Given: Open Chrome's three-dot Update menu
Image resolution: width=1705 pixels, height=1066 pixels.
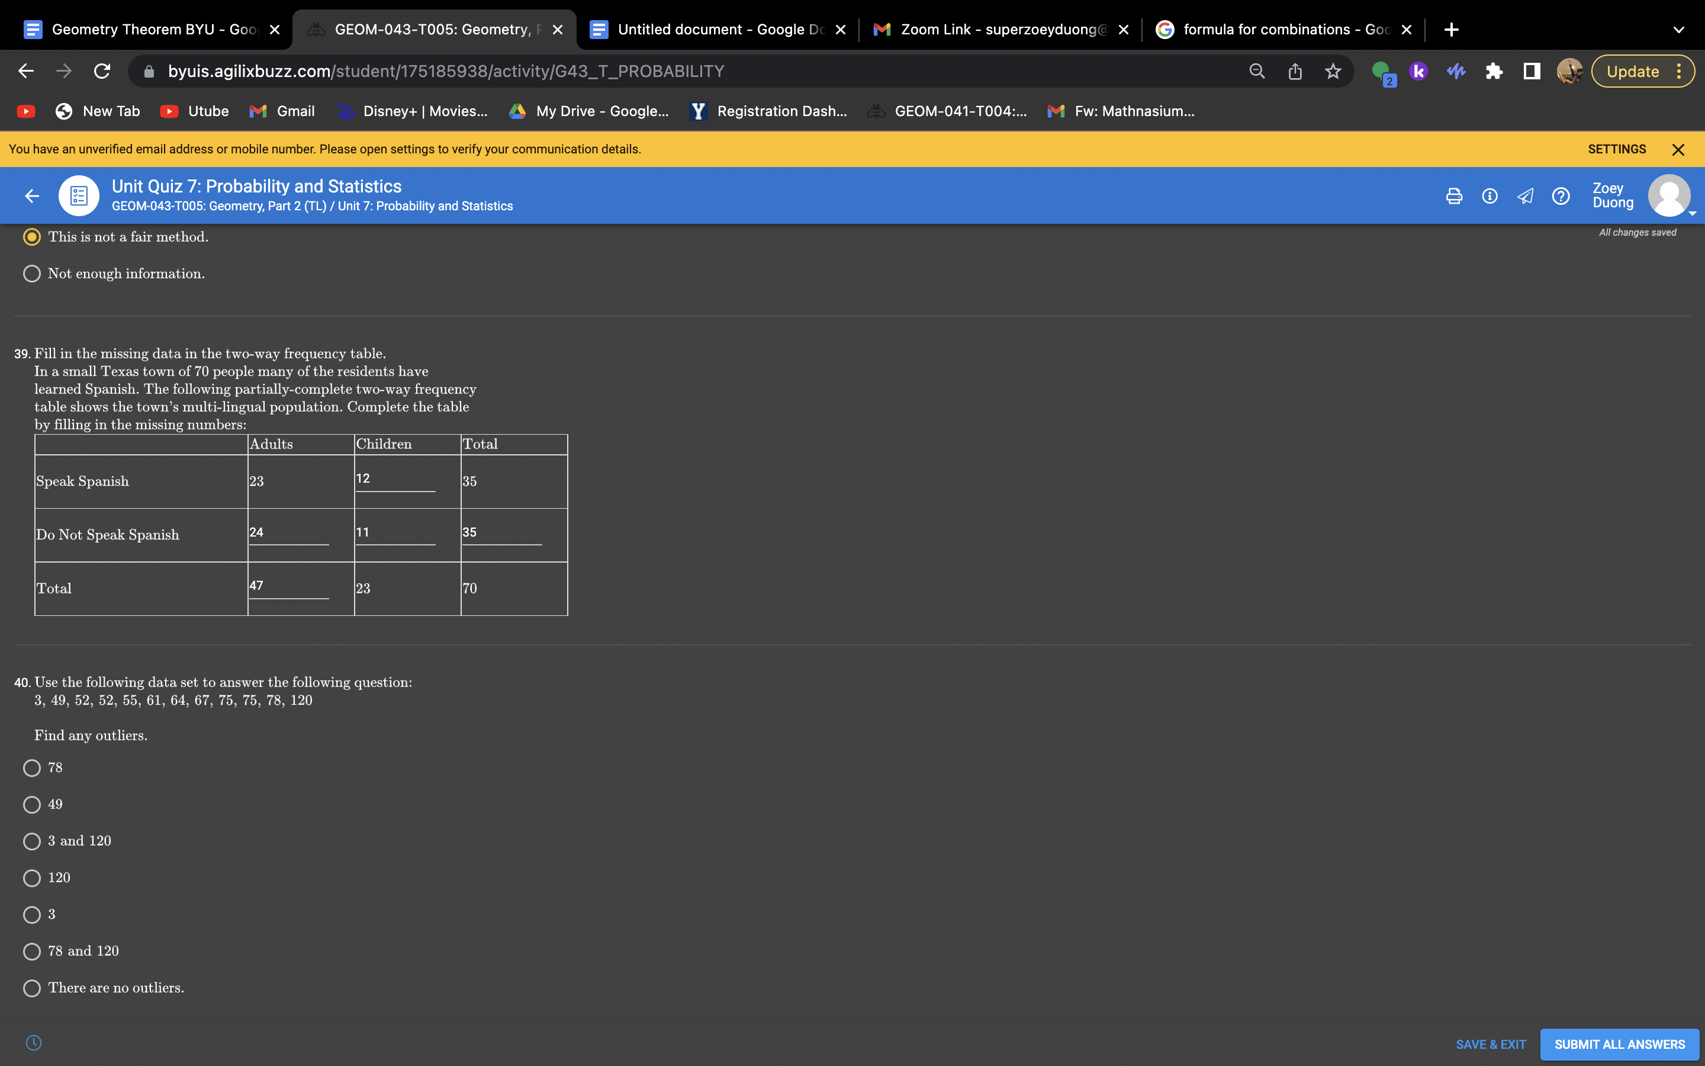Looking at the screenshot, I should pos(1679,71).
